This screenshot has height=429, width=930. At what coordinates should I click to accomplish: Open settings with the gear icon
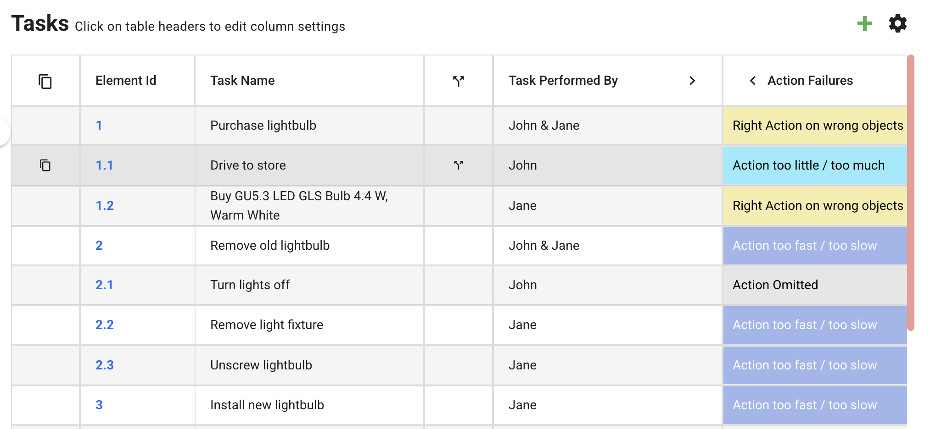point(897,23)
